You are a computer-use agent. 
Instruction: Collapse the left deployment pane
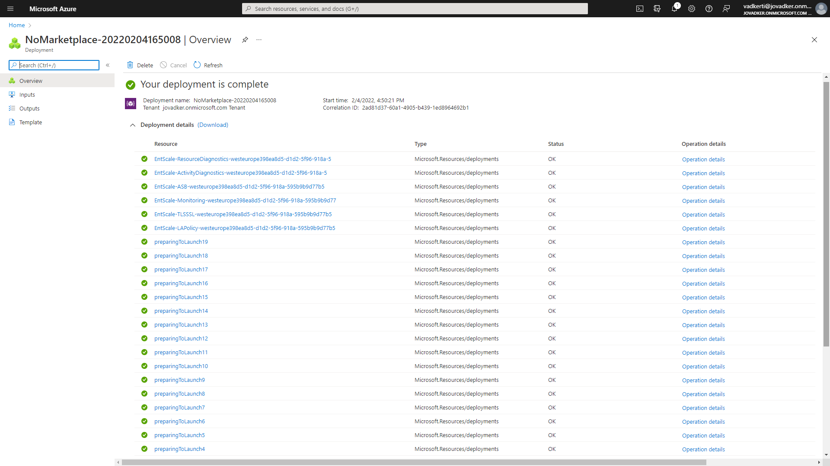[108, 65]
